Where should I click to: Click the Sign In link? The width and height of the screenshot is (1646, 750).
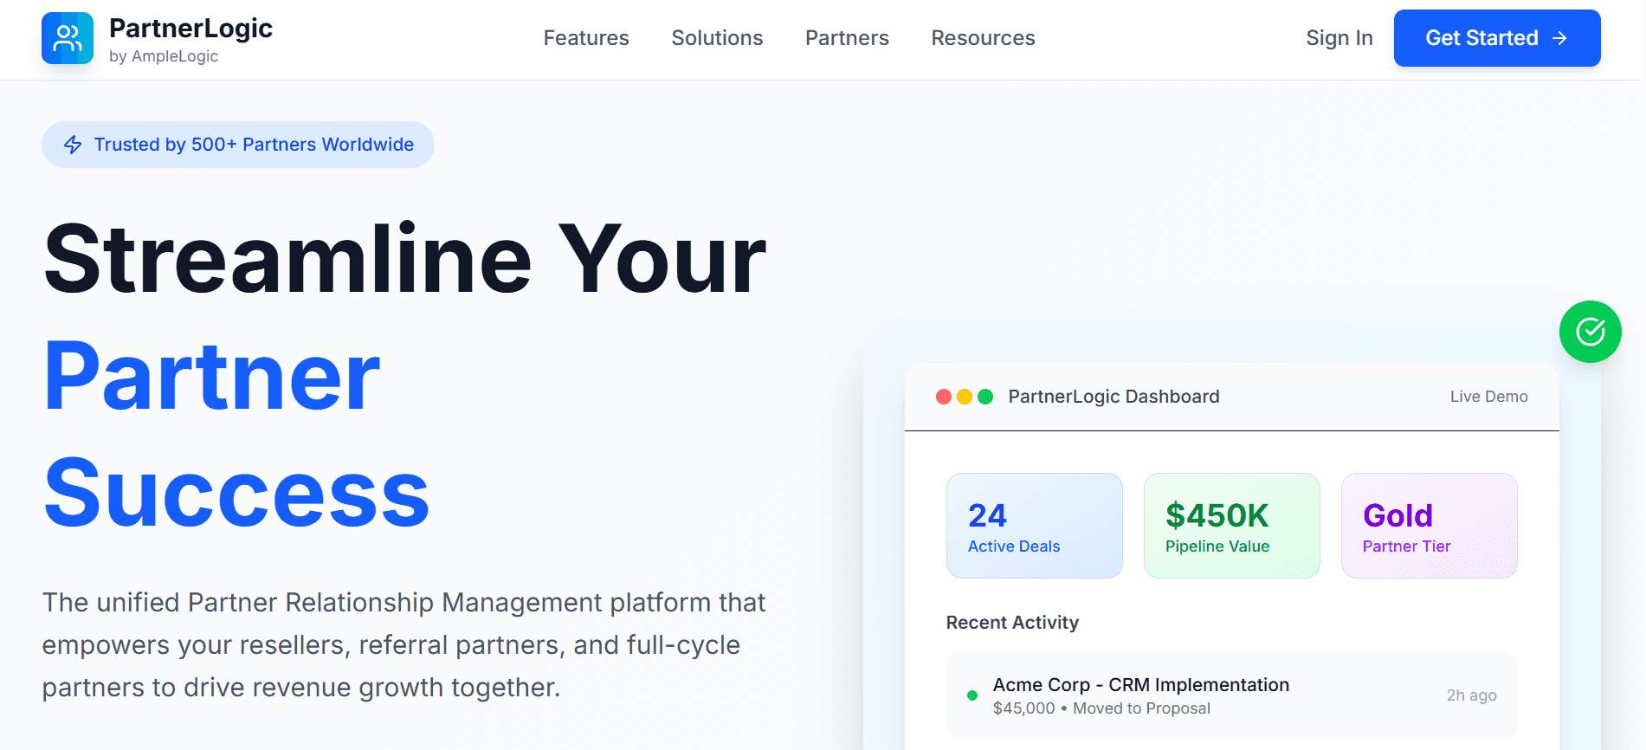[x=1339, y=38]
